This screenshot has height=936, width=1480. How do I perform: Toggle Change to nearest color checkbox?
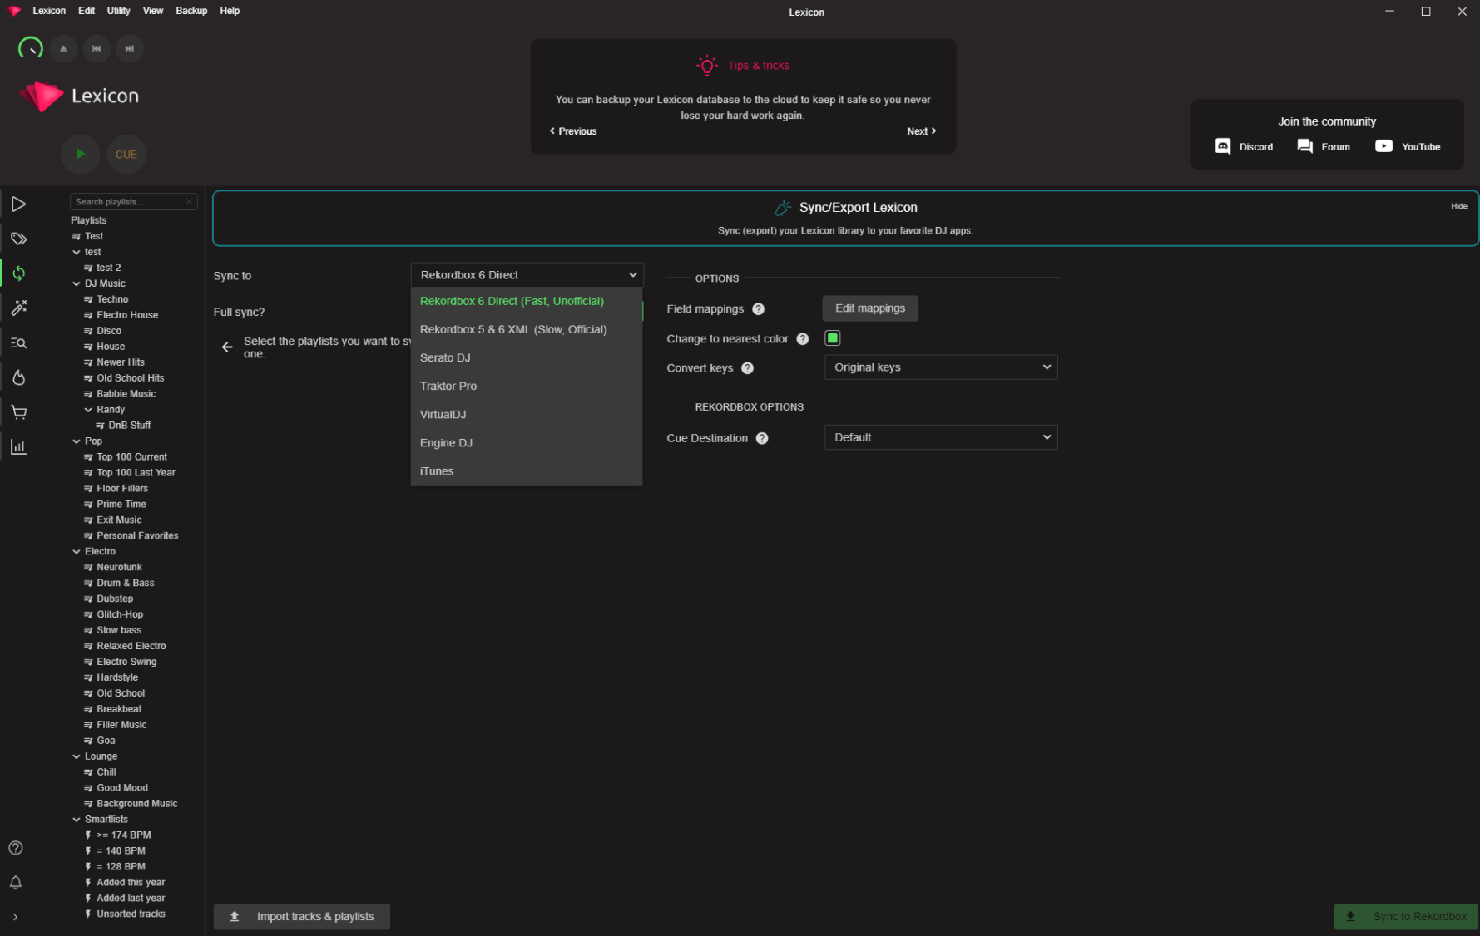tap(832, 338)
